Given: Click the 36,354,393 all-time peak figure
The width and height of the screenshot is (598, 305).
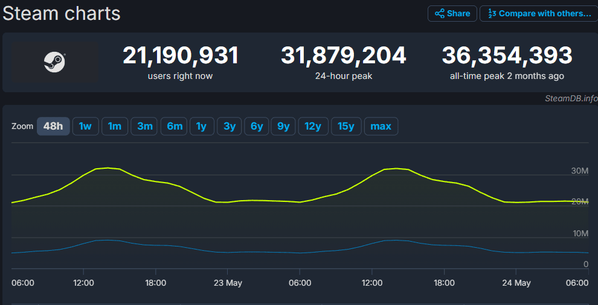Looking at the screenshot, I should point(507,55).
